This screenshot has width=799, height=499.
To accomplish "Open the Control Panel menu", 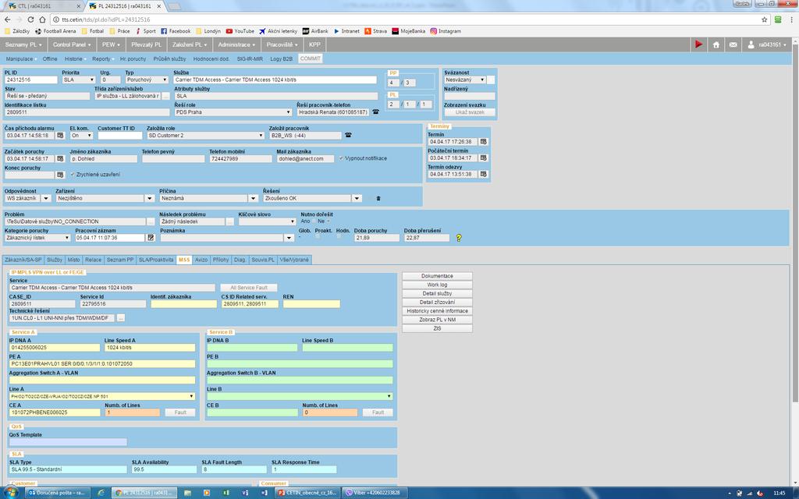I will click(71, 44).
